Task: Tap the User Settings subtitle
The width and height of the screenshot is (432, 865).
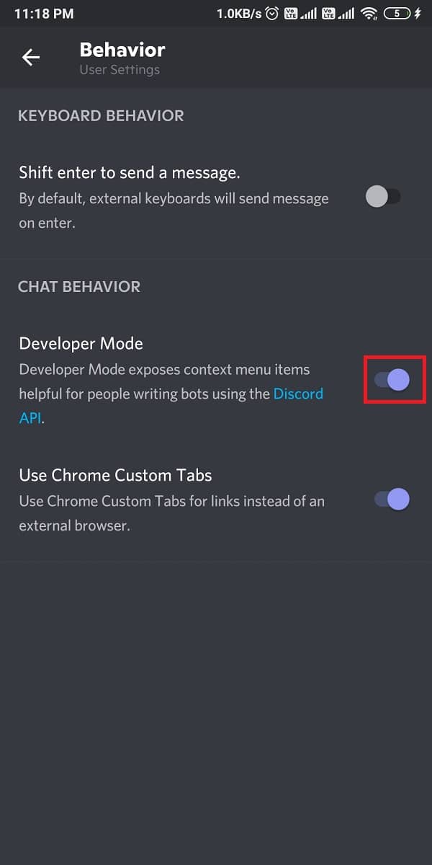Action: [x=120, y=70]
